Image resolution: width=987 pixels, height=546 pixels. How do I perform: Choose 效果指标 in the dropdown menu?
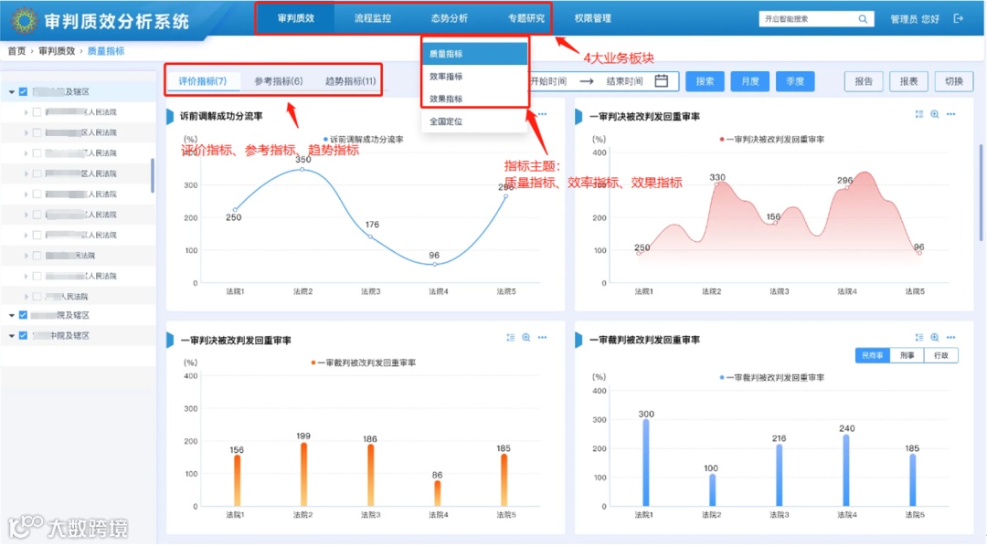pyautogui.click(x=474, y=99)
